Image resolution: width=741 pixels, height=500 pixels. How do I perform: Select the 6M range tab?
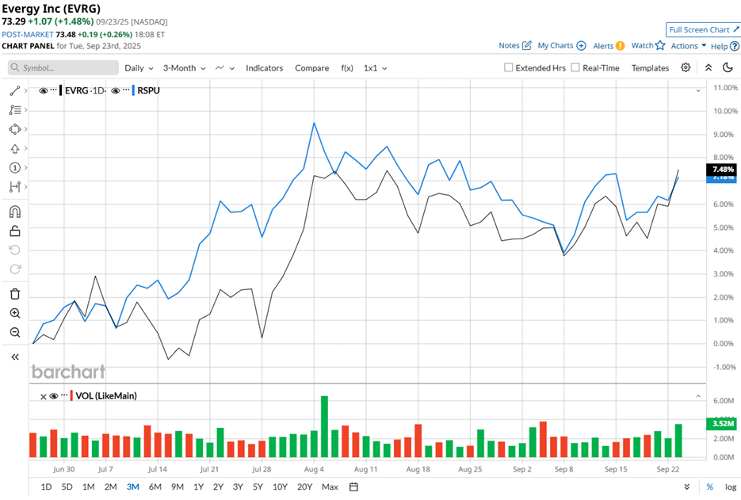pyautogui.click(x=155, y=487)
